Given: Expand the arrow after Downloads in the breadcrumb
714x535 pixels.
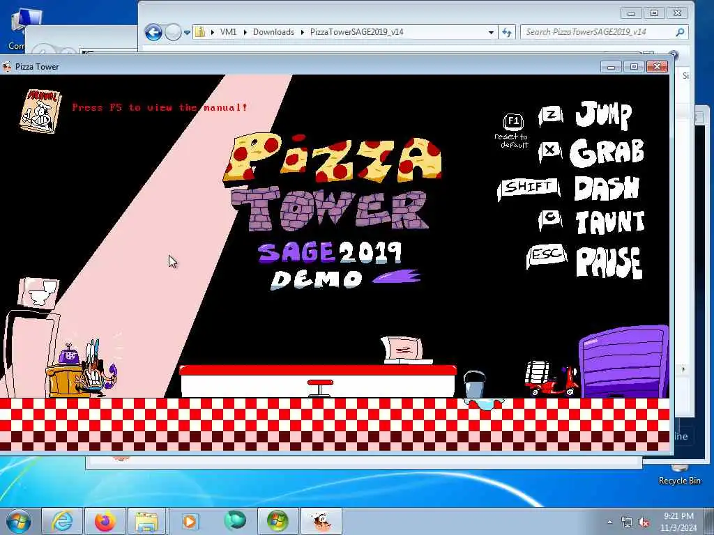Looking at the screenshot, I should tap(303, 32).
